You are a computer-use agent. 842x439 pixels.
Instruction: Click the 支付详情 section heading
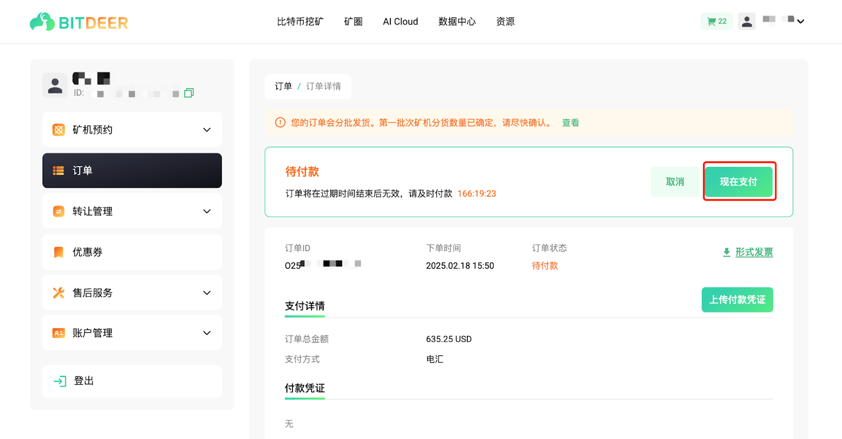[305, 306]
